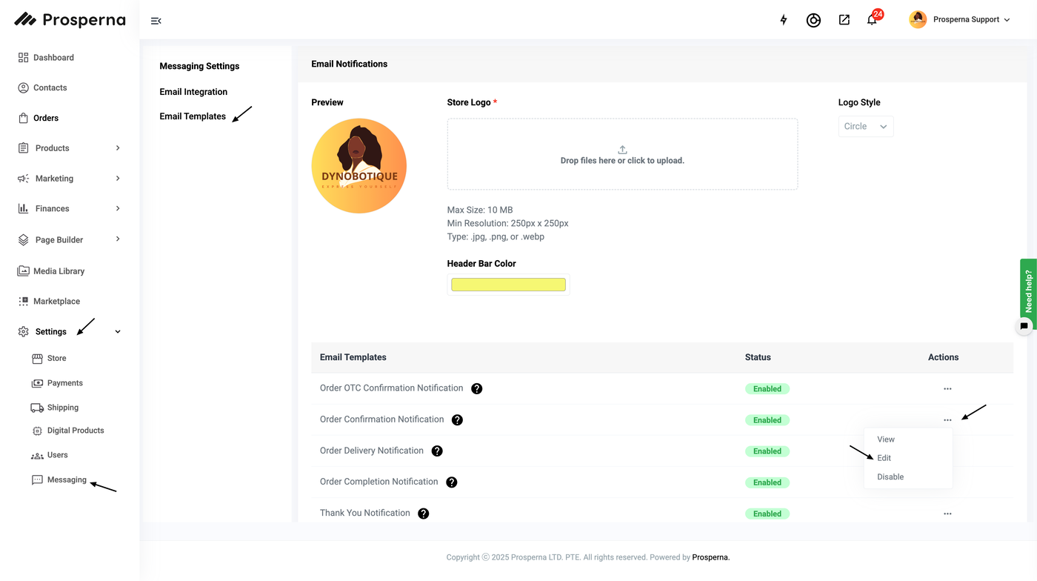The width and height of the screenshot is (1037, 581).
Task: Click help icon beside Thank You Notification
Action: (424, 514)
